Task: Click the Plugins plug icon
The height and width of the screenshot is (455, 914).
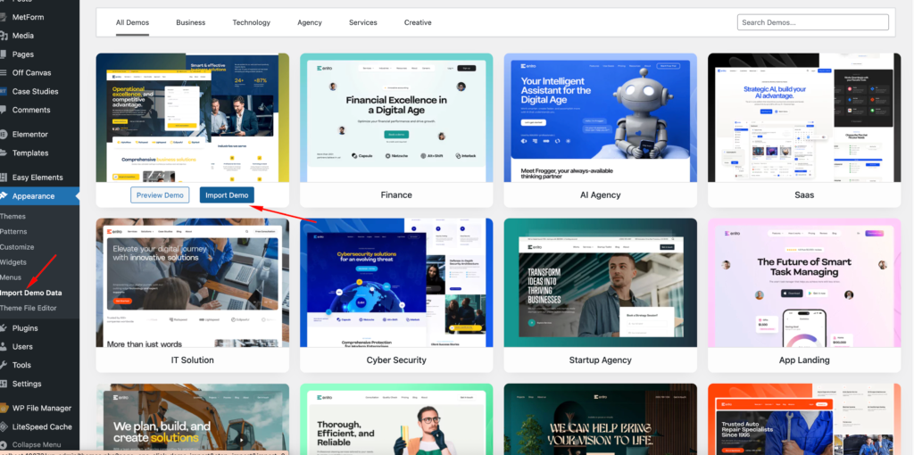Action: pos(4,328)
